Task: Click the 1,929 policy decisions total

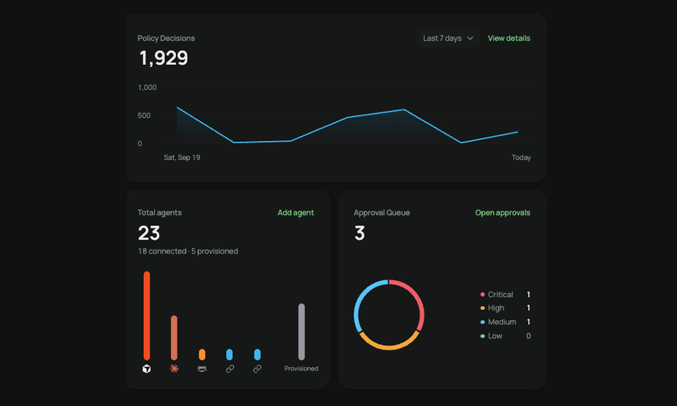Action: (164, 58)
